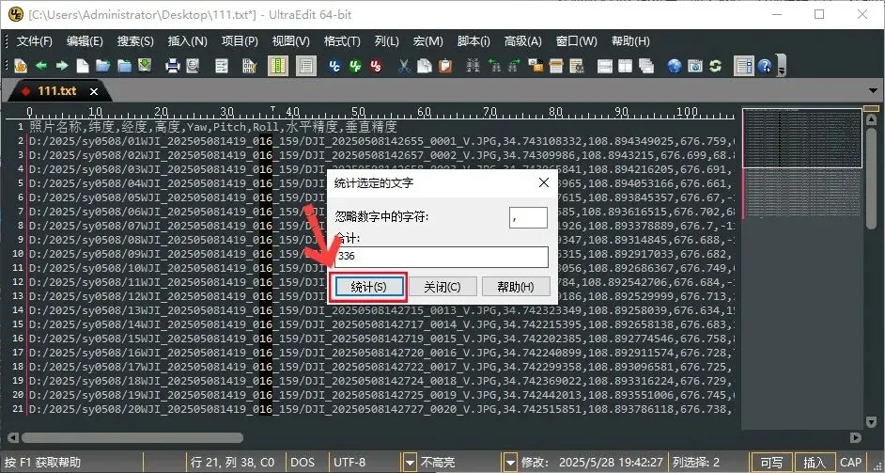The image size is (885, 473).
Task: Click the page with gear icon
Action: pos(577,66)
